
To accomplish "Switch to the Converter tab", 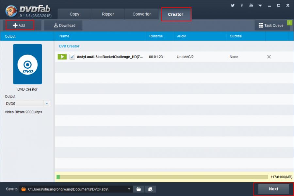I will (x=141, y=14).
